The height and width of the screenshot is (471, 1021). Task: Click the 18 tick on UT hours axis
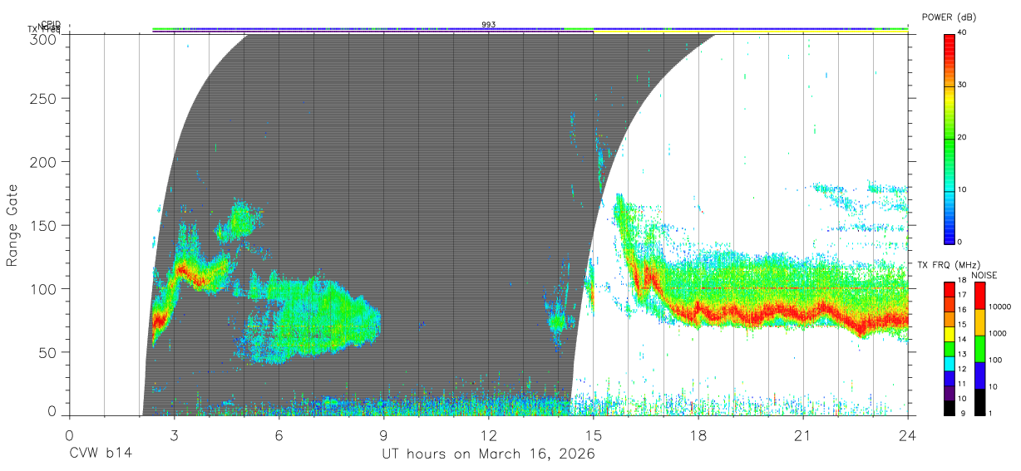[698, 435]
